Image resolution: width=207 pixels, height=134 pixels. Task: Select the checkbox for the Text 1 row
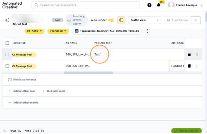[7, 54]
